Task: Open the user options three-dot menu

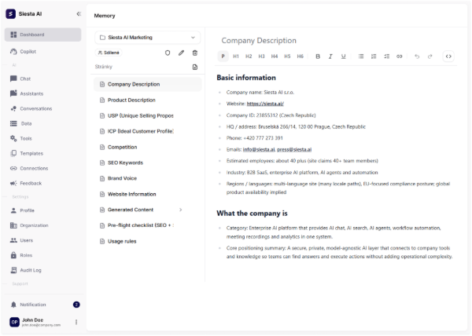Action: 76,322
